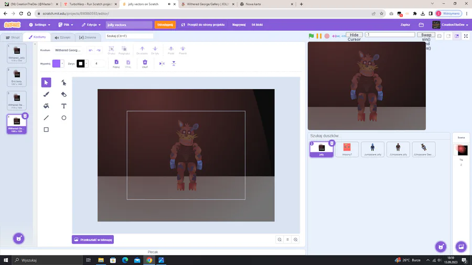Reset costume canvas zoom
472x265 pixels.
(287, 239)
